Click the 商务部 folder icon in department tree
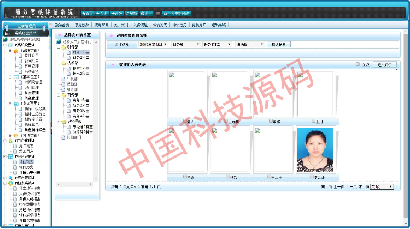The width and height of the screenshot is (410, 229). coord(62,94)
